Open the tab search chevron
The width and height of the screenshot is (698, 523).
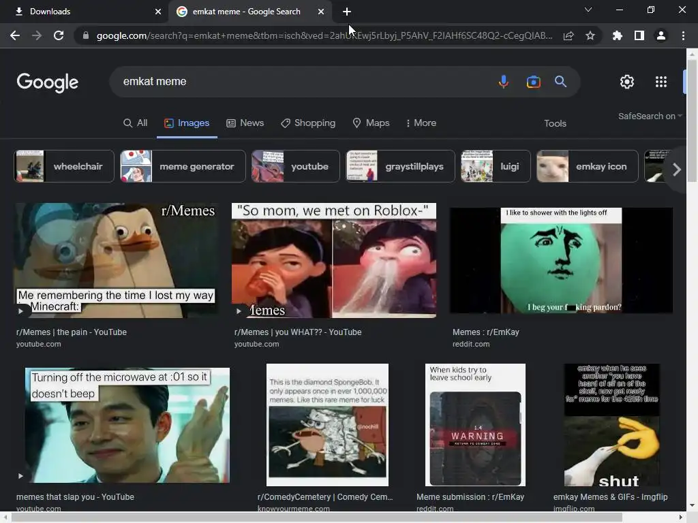(588, 10)
